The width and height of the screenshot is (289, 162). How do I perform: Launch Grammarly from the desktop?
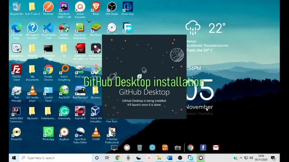tap(64, 113)
